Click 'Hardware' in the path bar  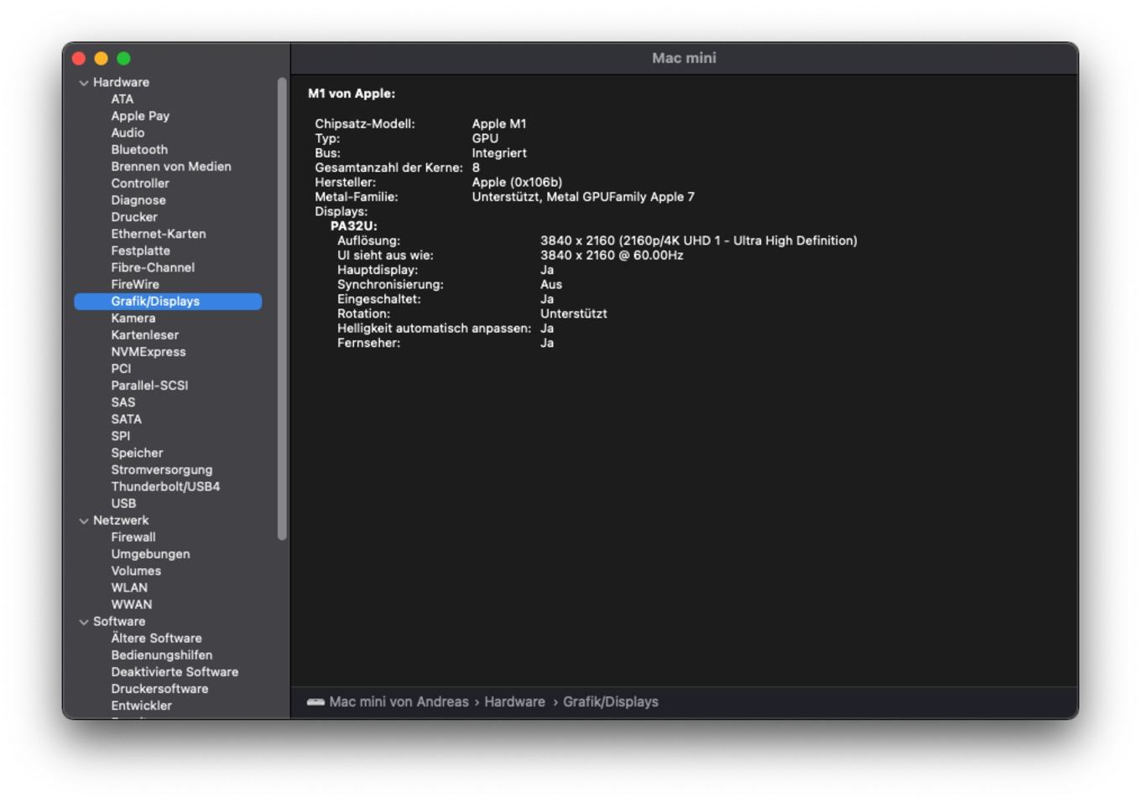pyautogui.click(x=514, y=702)
